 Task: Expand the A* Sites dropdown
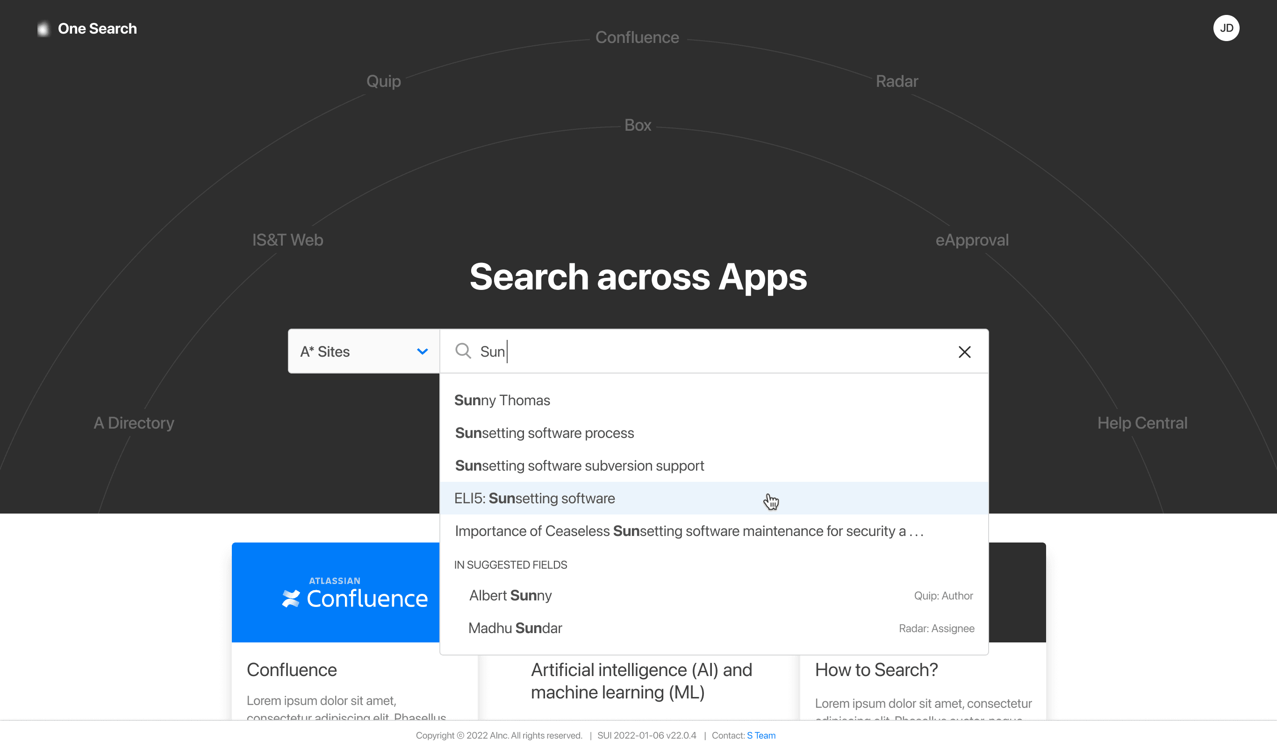[355, 352]
